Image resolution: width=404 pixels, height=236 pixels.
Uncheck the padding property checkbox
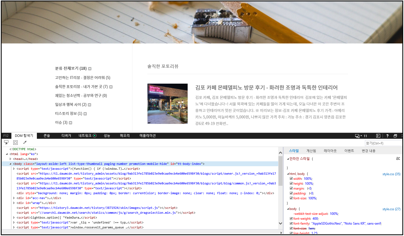click(x=291, y=193)
